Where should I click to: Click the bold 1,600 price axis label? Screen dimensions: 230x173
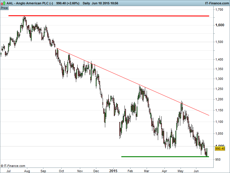220,25
